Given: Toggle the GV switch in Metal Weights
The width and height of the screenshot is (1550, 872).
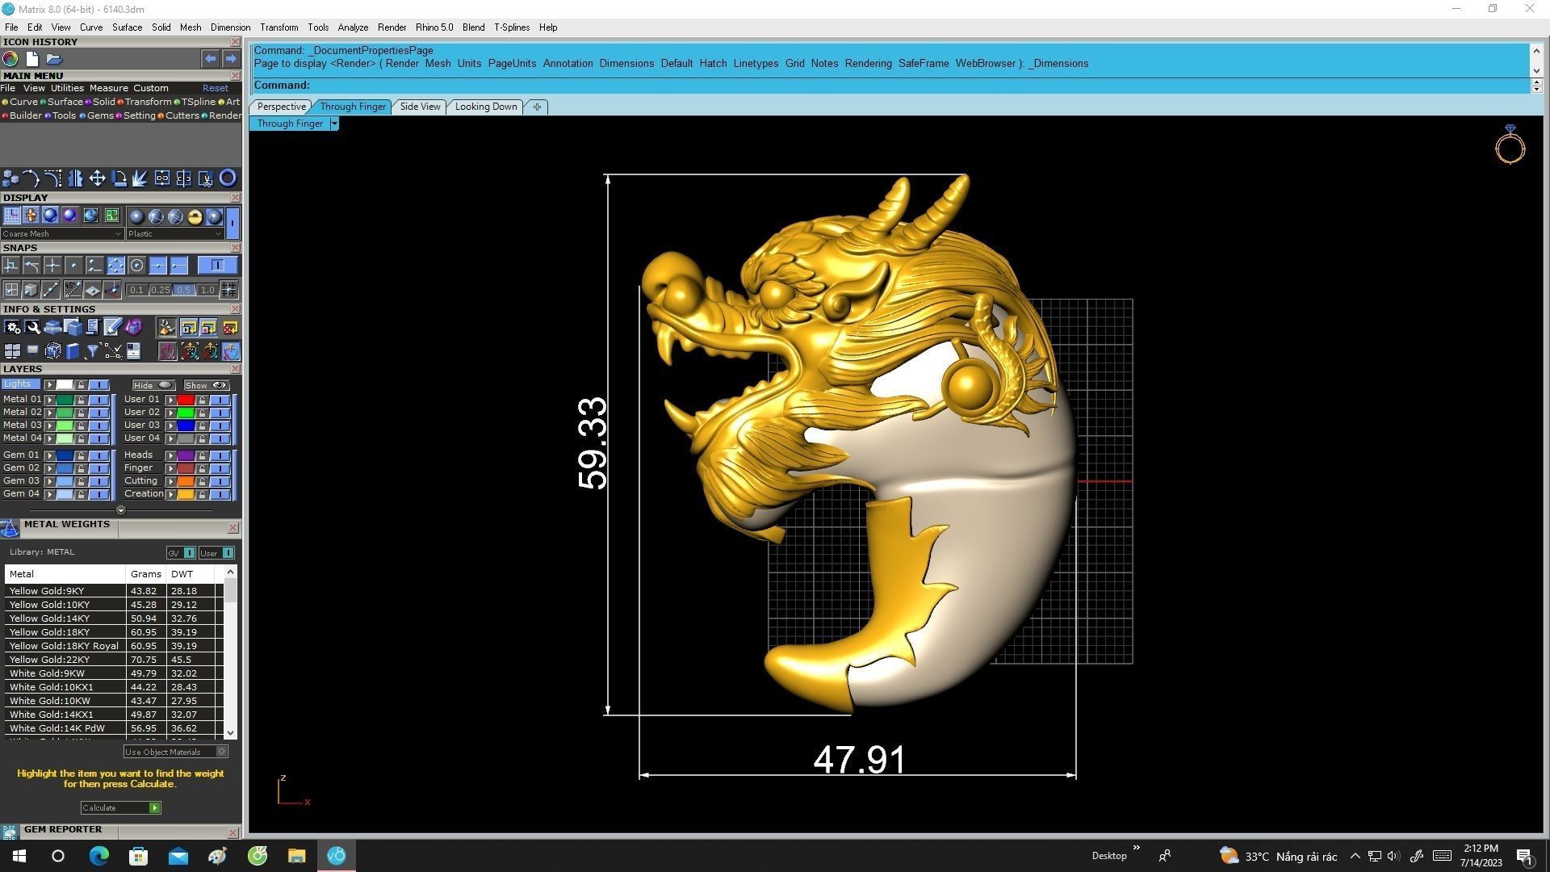Looking at the screenshot, I should [181, 553].
